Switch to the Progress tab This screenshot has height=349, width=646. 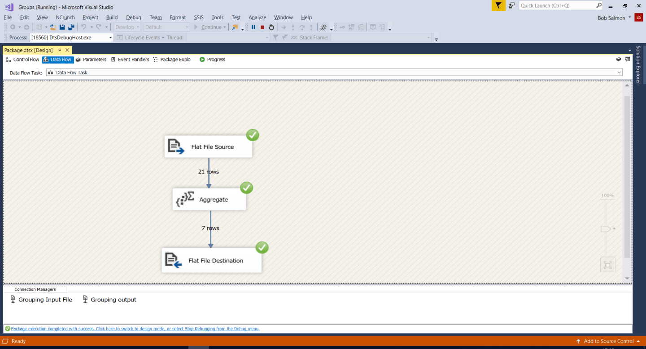pos(212,59)
